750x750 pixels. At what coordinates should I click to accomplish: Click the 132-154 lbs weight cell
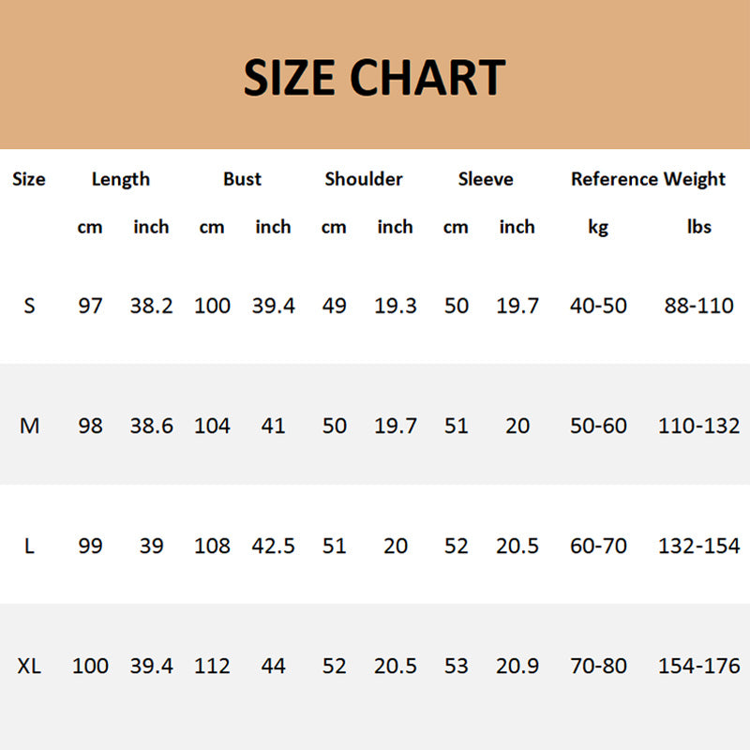pyautogui.click(x=698, y=546)
